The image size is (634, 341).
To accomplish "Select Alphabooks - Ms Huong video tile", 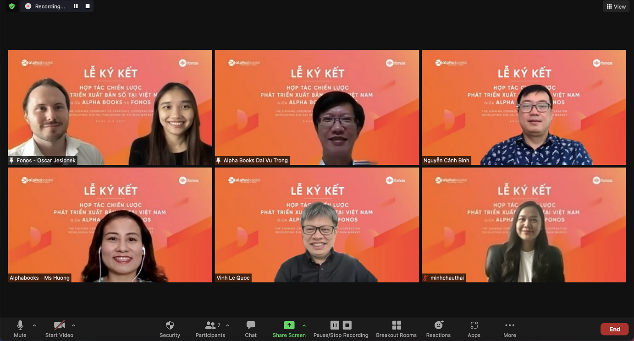I will point(110,225).
